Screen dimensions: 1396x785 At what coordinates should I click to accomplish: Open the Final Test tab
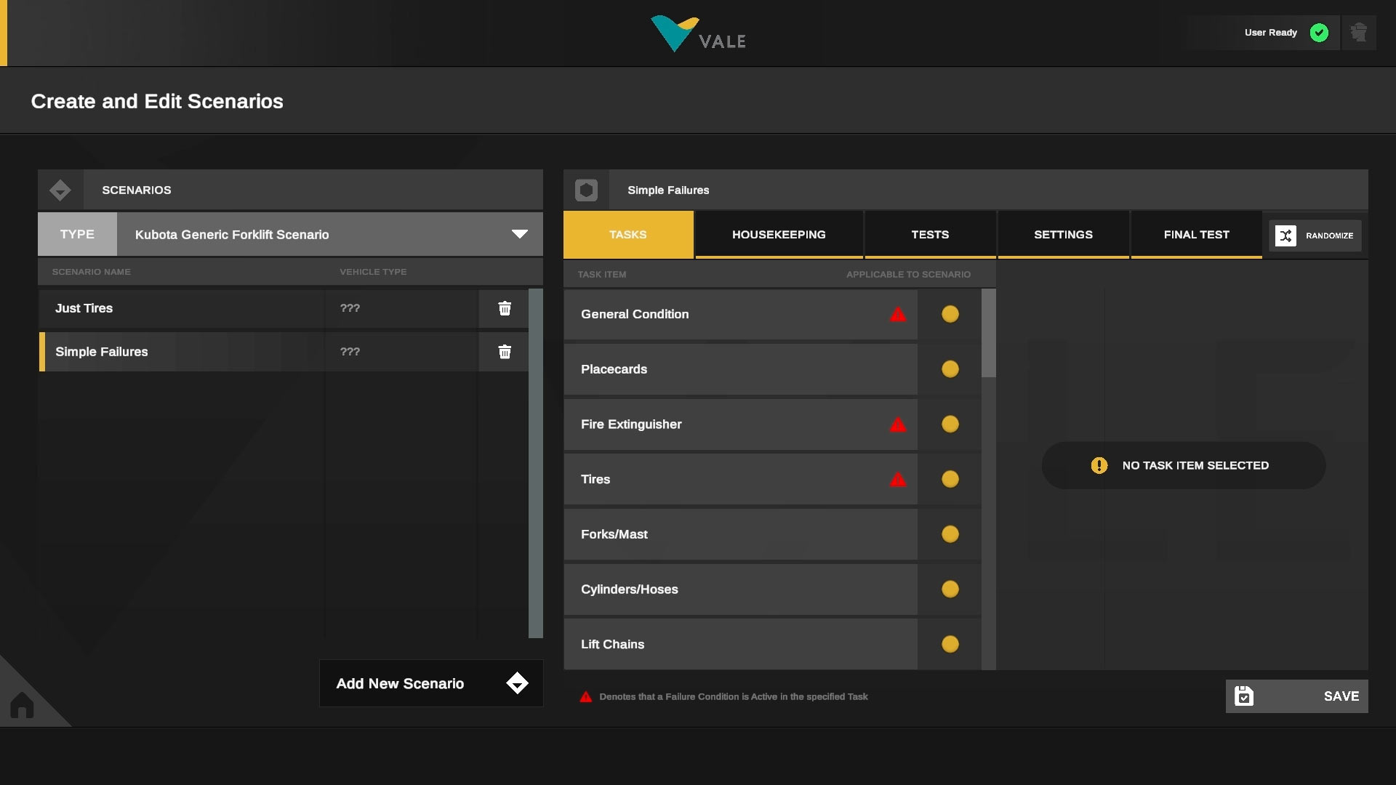tap(1196, 235)
